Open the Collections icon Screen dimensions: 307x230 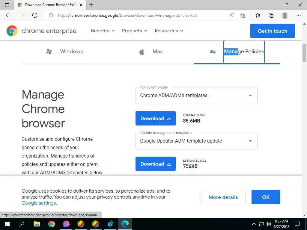(x=271, y=15)
